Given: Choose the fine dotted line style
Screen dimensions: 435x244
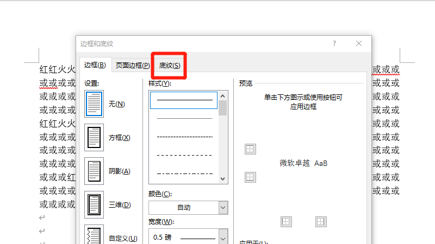Looking at the screenshot, I should click(x=184, y=118).
